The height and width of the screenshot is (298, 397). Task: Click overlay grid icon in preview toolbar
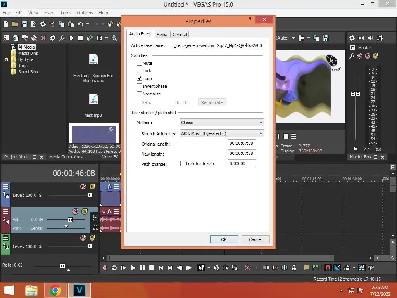(301, 38)
